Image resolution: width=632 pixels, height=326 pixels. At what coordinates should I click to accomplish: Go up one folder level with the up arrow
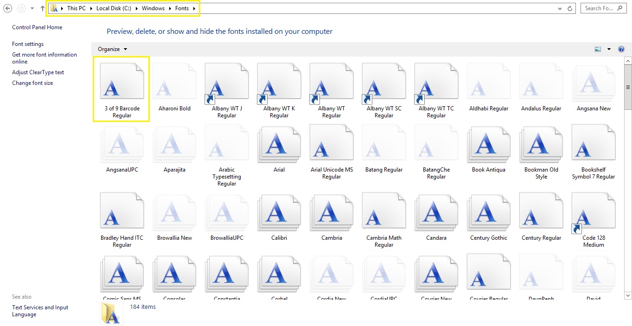[x=42, y=8]
